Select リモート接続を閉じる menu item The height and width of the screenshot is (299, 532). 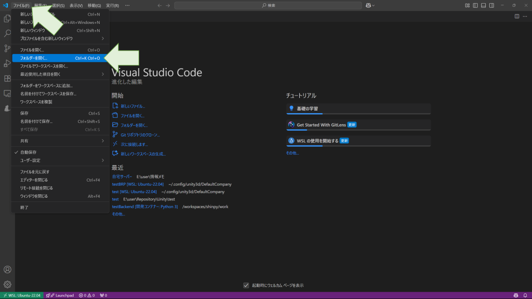click(60, 188)
